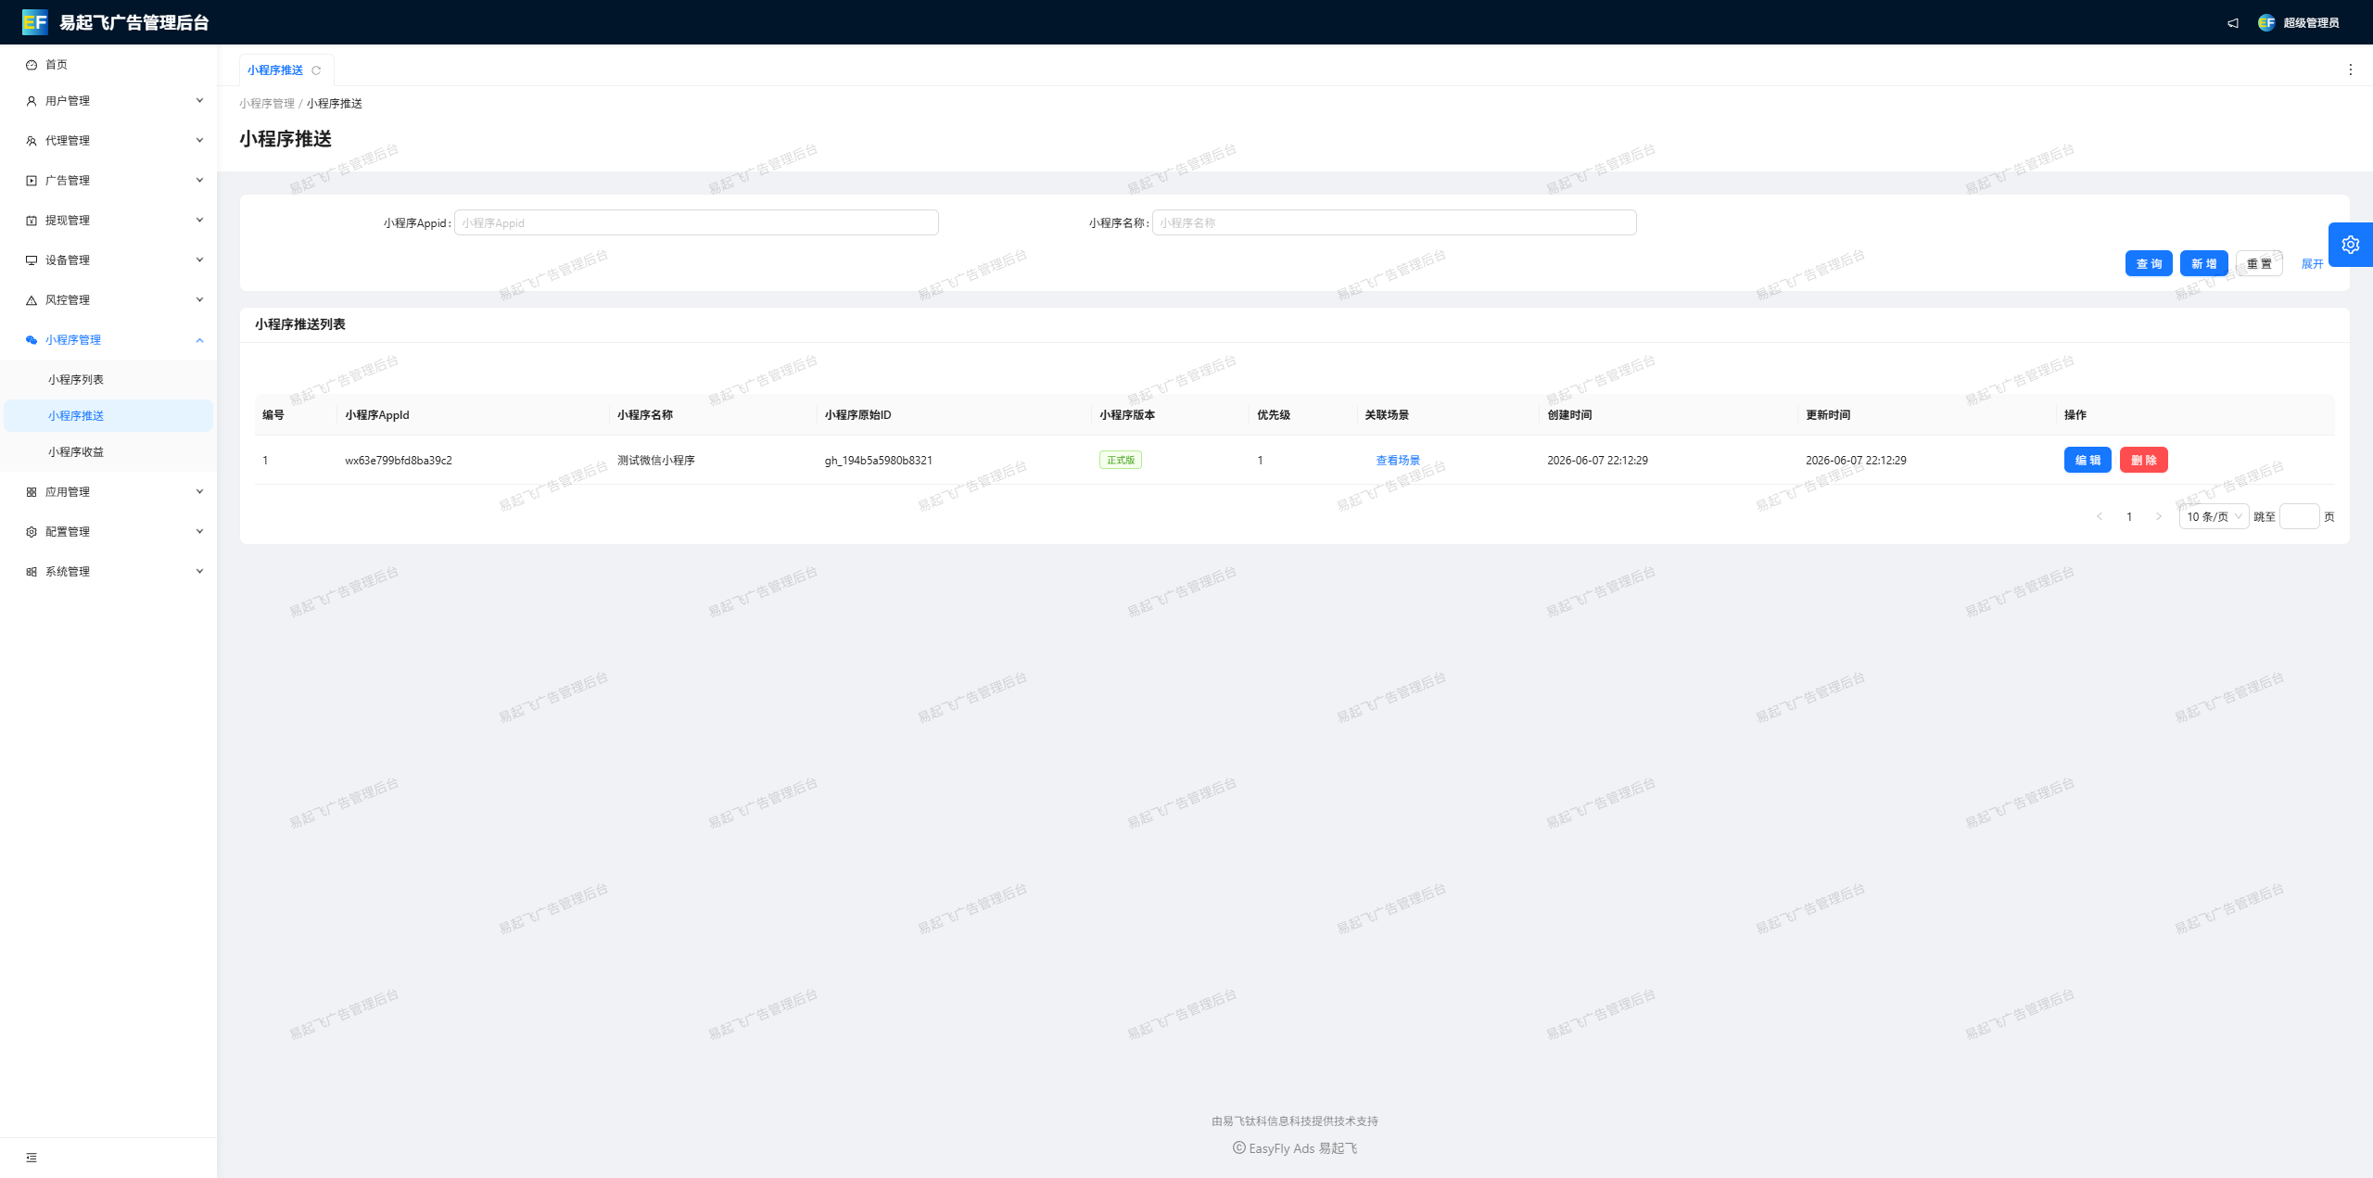The image size is (2373, 1178).
Task: Collapse the sidebar with the bottom menu icon
Action: [32, 1158]
